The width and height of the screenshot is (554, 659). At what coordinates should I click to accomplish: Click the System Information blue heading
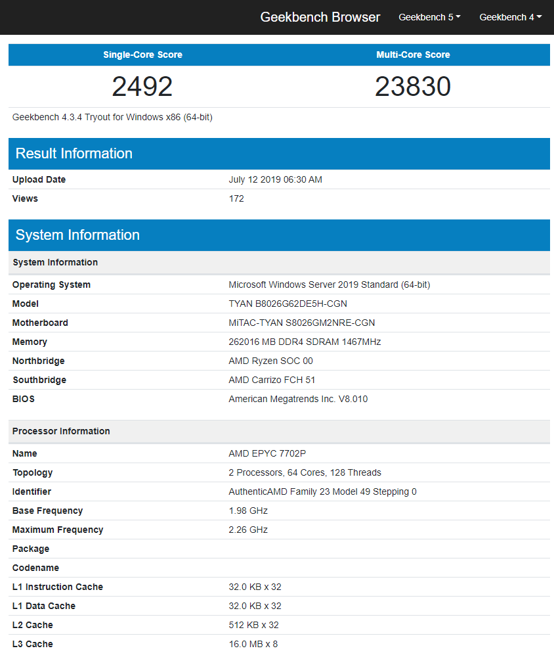(x=77, y=235)
